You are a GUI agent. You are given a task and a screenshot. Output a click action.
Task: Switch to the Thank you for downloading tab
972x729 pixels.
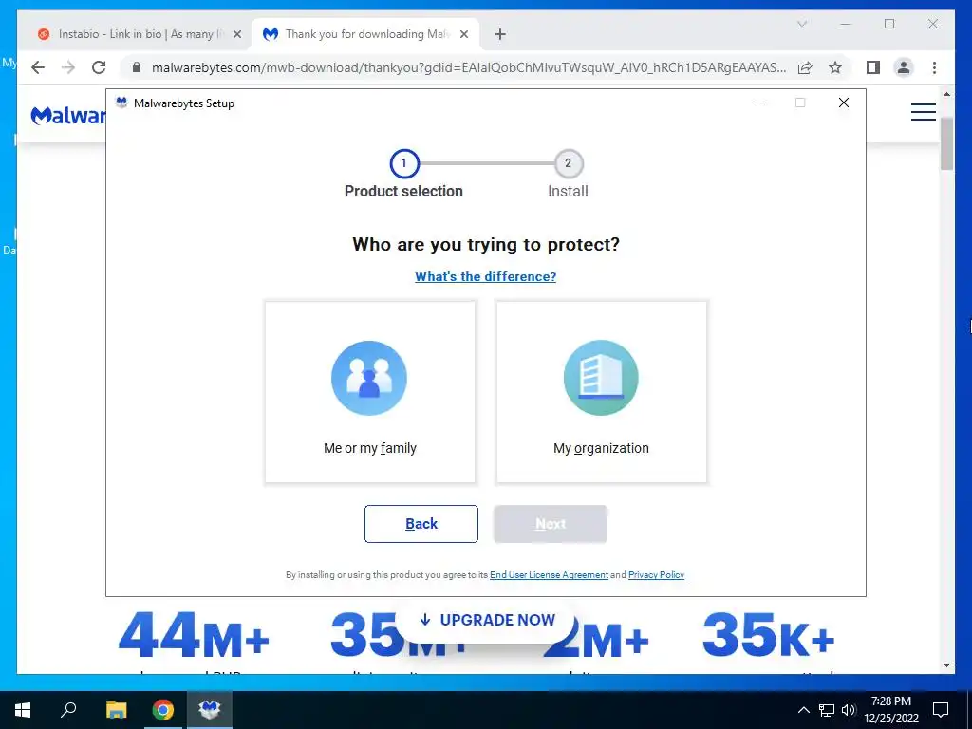pos(364,34)
